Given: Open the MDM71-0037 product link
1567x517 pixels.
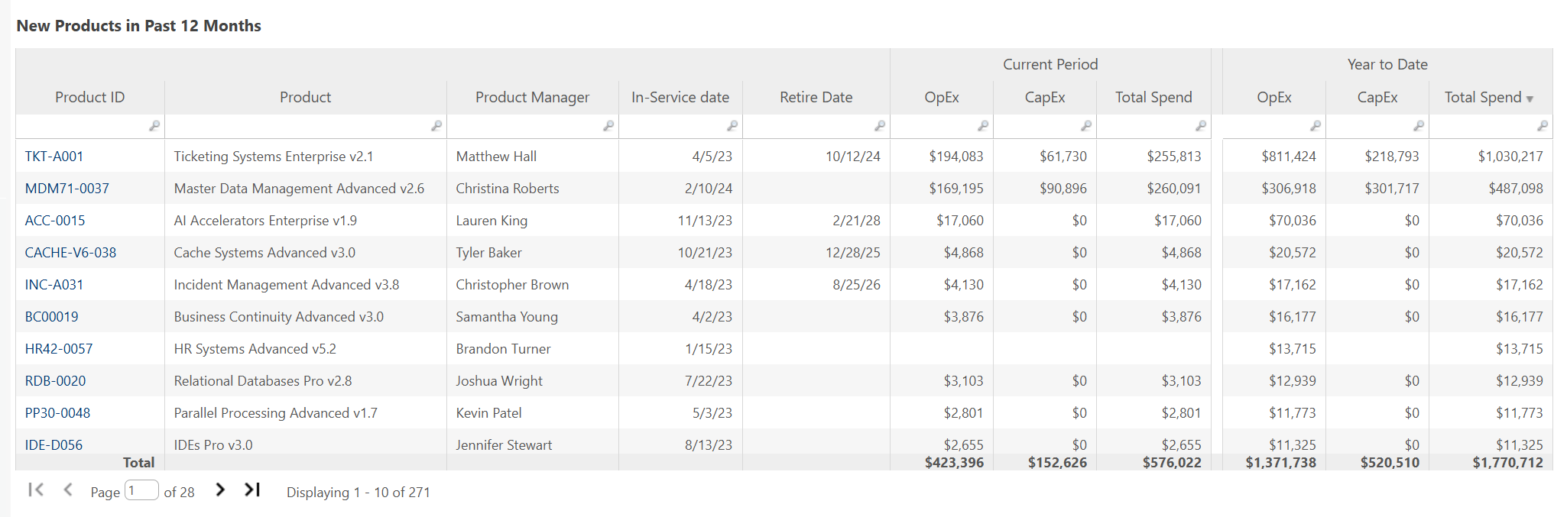Looking at the screenshot, I should click(67, 189).
